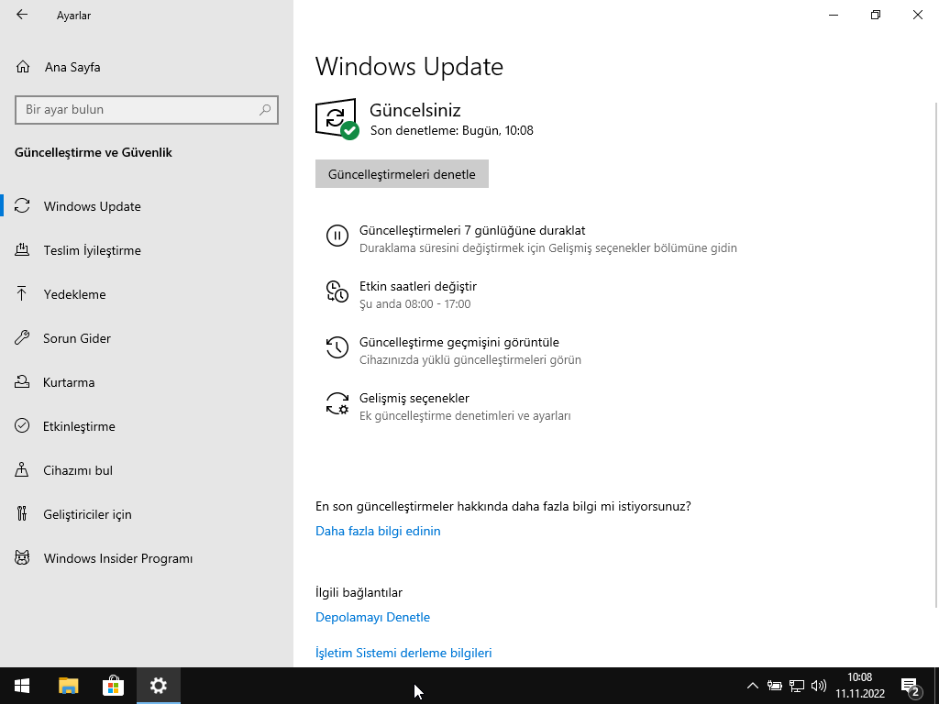Click the page vertical scrollbar

click(x=936, y=353)
